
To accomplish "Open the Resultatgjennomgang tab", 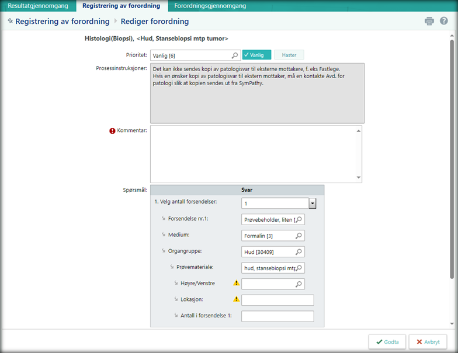I will [38, 6].
